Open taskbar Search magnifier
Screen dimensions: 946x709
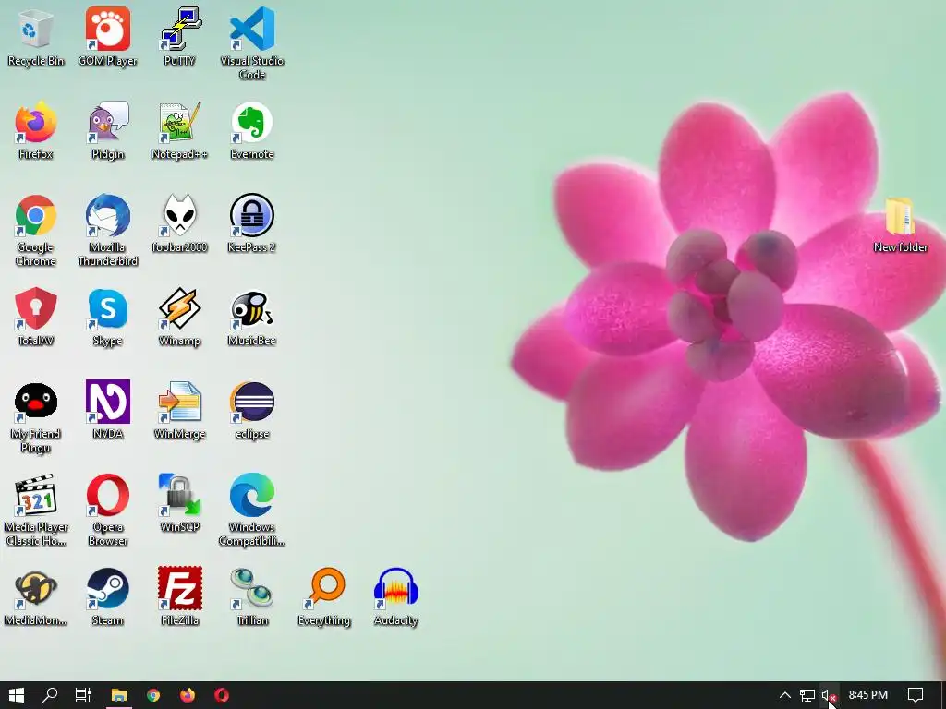point(50,695)
